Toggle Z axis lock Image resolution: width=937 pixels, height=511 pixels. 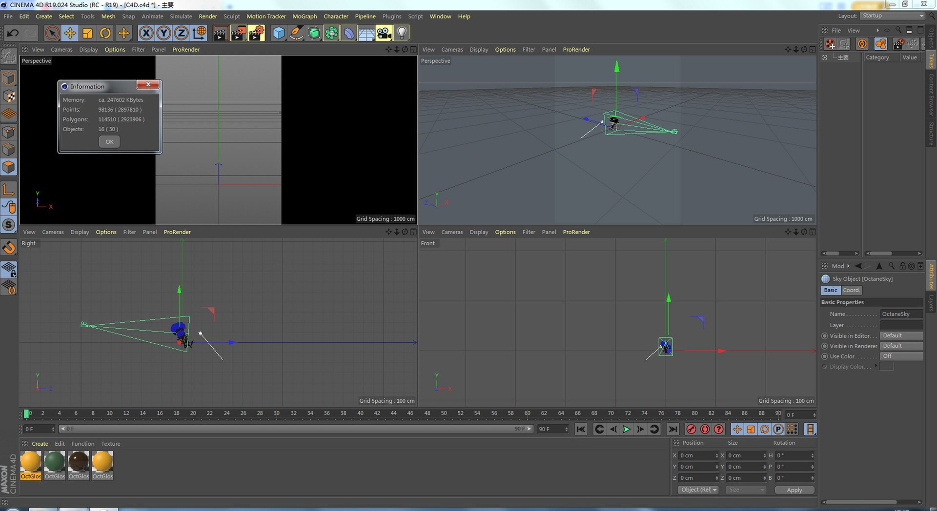click(x=182, y=33)
